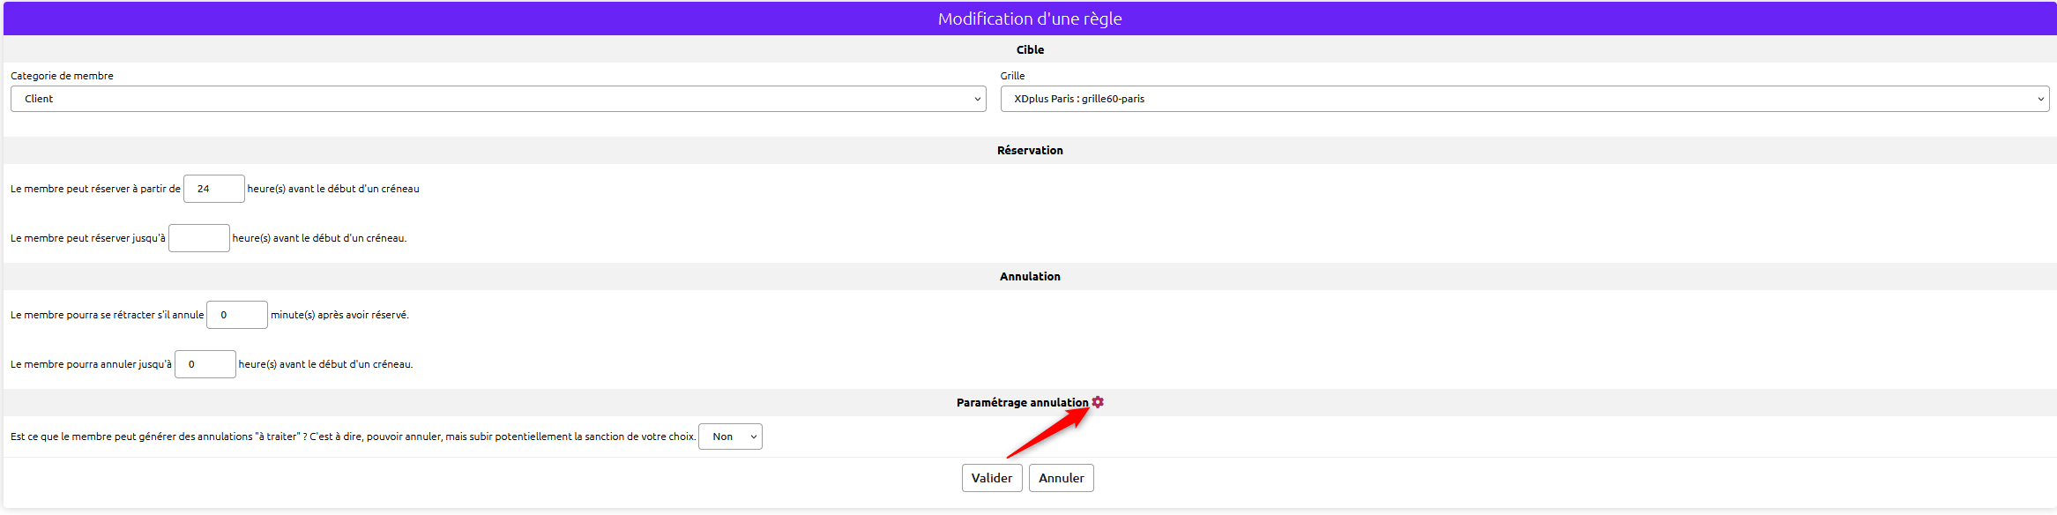Click the Réservation section header
The image size is (2057, 515).
click(x=1029, y=151)
